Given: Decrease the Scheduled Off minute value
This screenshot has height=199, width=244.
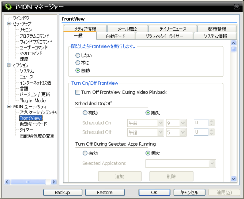Looking at the screenshot, I should click(211, 134).
